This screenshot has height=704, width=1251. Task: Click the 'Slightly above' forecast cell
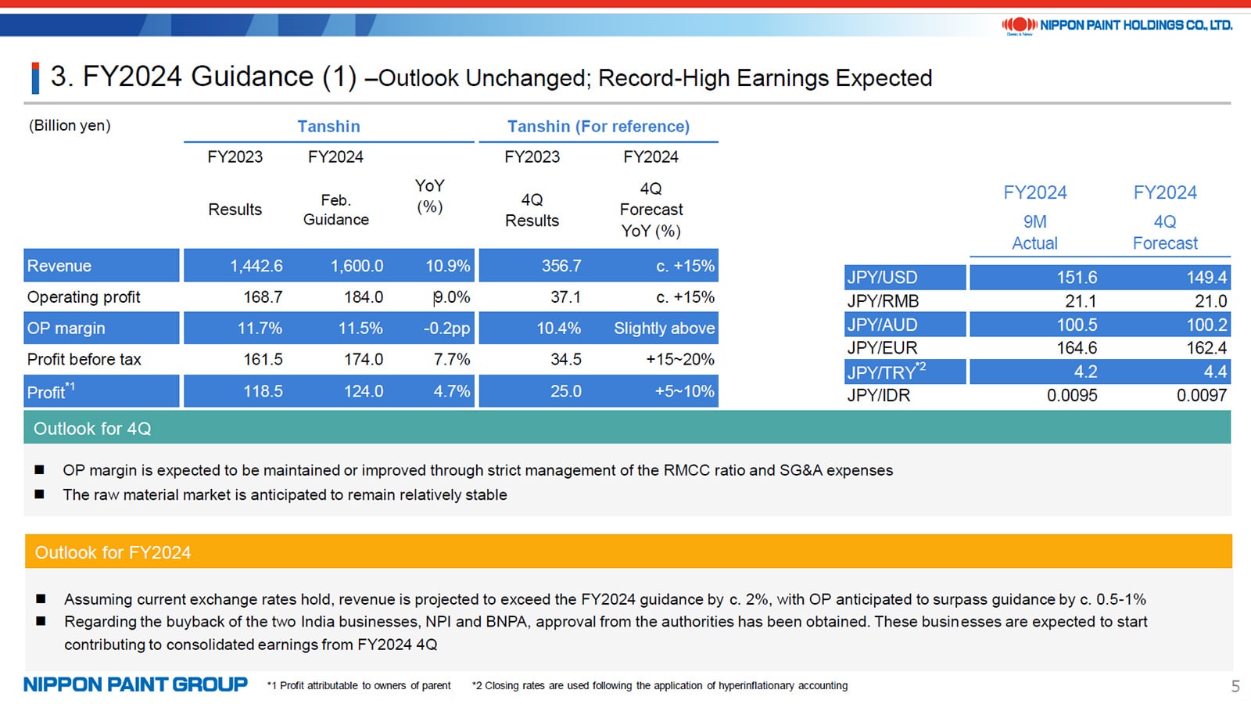click(665, 329)
